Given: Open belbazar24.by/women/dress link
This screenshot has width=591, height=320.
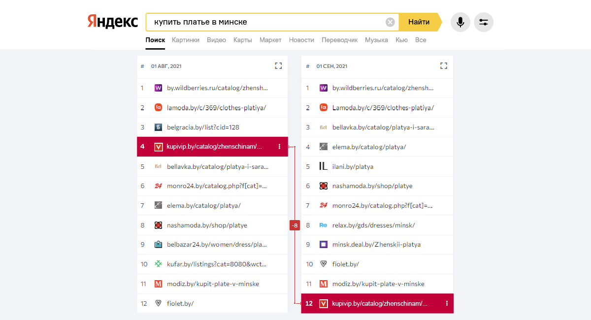Looking at the screenshot, I should pos(217,244).
